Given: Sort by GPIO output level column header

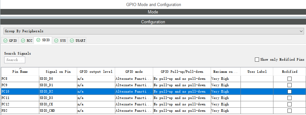Looking at the screenshot, I should point(96,72).
